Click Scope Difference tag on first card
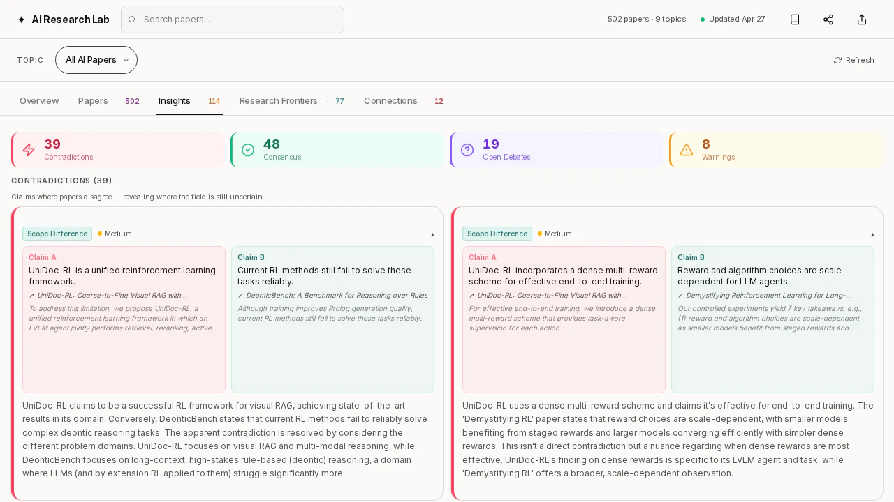 click(57, 234)
